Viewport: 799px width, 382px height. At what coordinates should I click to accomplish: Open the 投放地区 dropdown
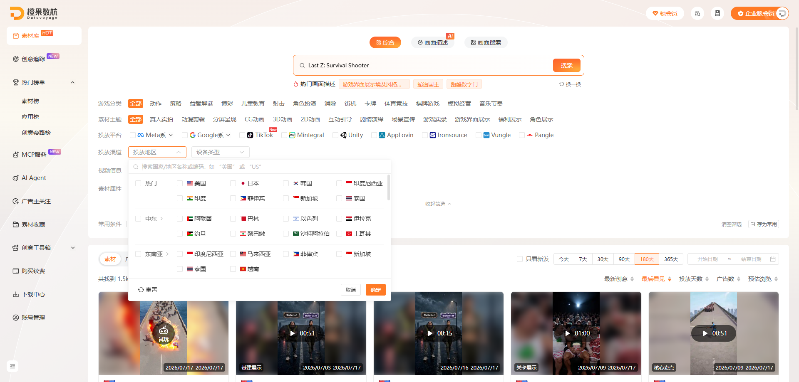(x=157, y=152)
